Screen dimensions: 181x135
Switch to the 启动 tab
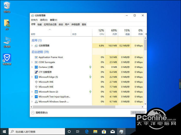click(61, 24)
